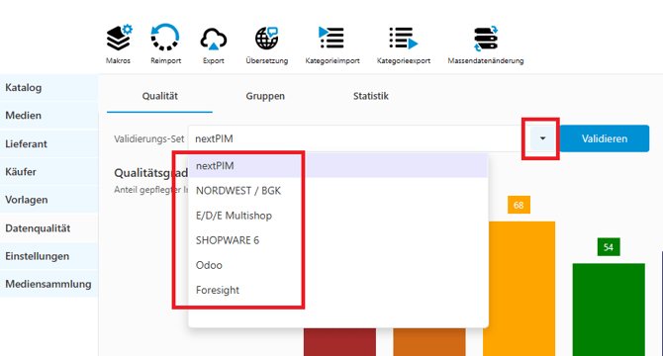This screenshot has height=356, width=663.
Task: Click the dark red chart bar
Action: click(x=339, y=342)
